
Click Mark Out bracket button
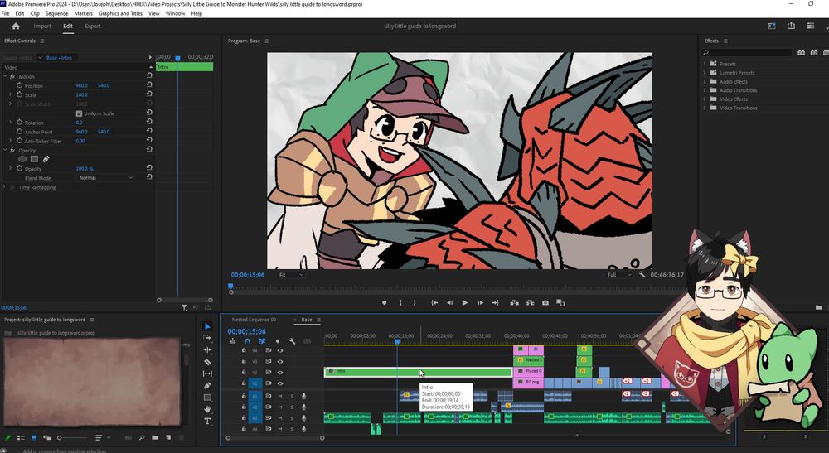click(414, 303)
